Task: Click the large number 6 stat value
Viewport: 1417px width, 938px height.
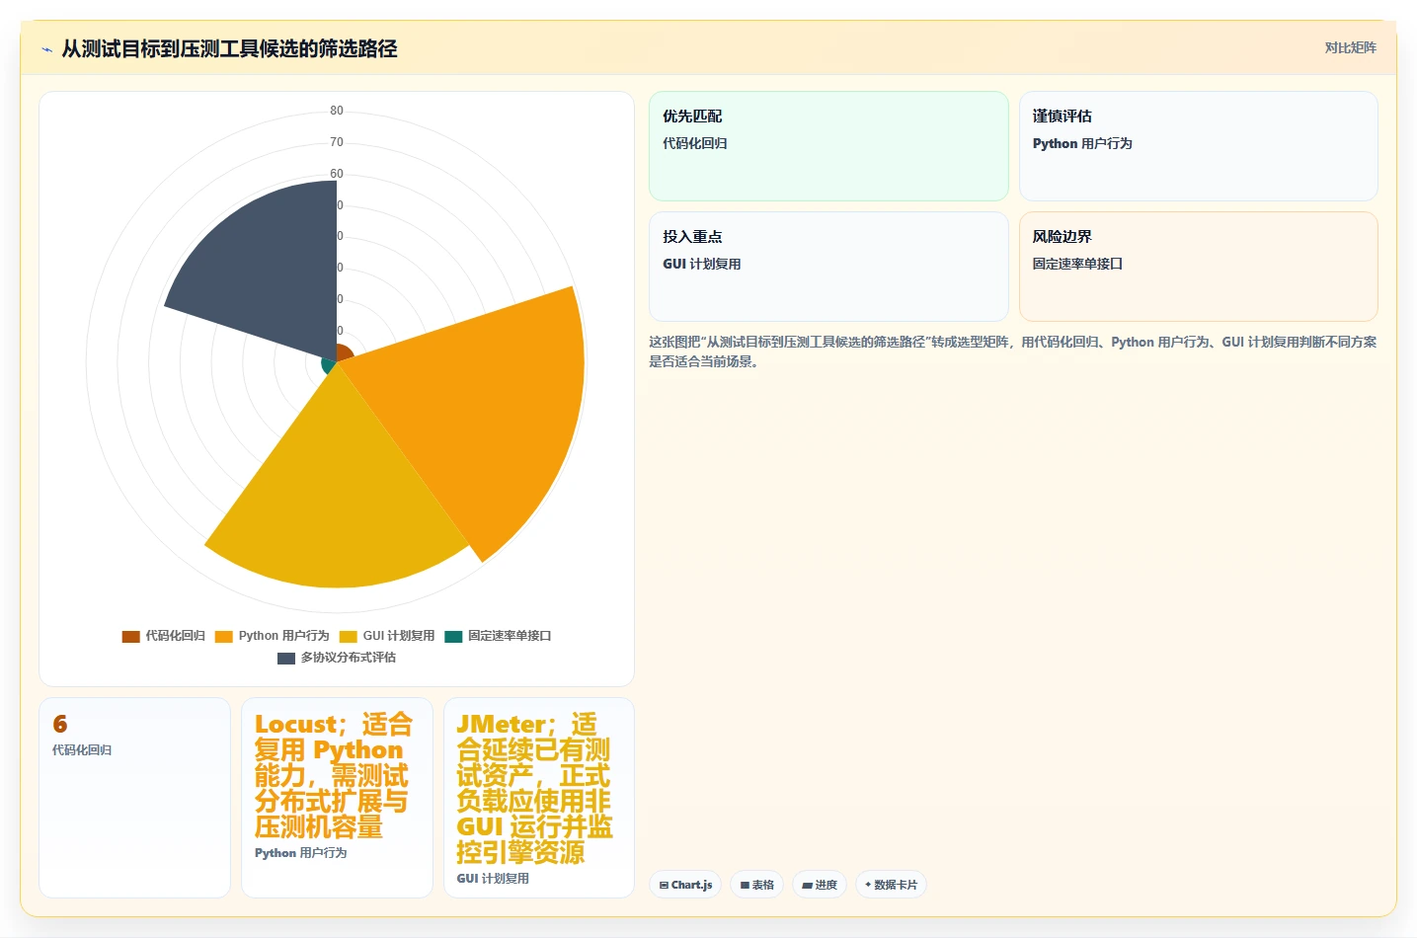Action: (60, 724)
